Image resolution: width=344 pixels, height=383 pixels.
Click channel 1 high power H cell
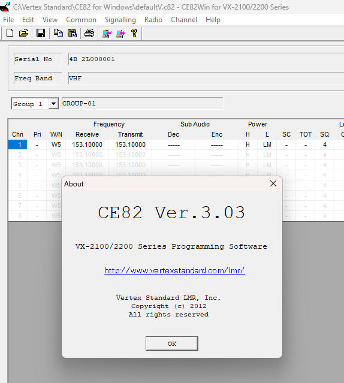[248, 144]
